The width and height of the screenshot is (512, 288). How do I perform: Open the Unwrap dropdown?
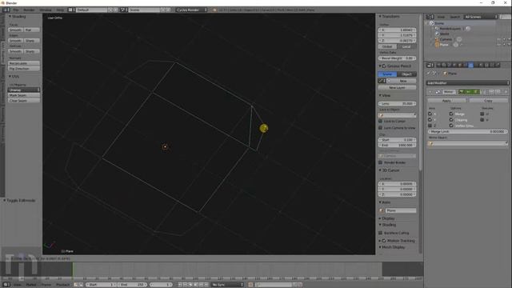pos(24,90)
